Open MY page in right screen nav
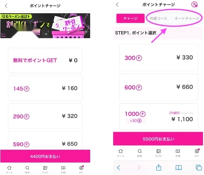The width and height of the screenshot is (204, 175). [197, 153]
